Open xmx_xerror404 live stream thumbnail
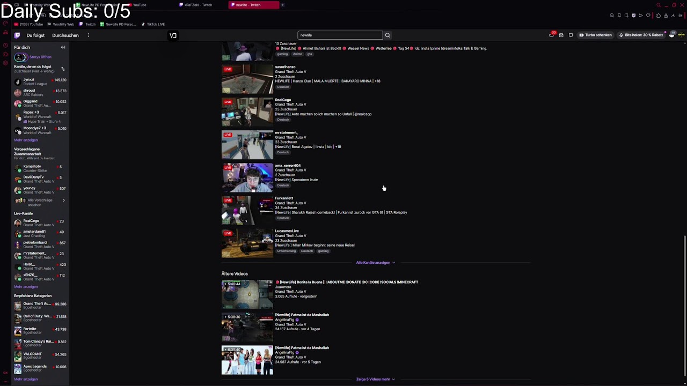This screenshot has width=687, height=386. coord(247,177)
